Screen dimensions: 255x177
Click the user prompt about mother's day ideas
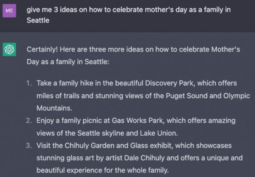click(x=128, y=10)
